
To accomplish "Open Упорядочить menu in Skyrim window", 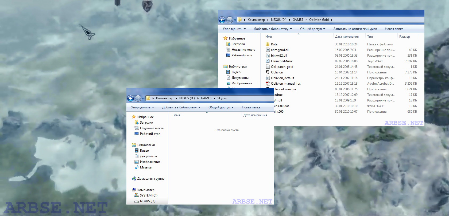I will [x=142, y=107].
